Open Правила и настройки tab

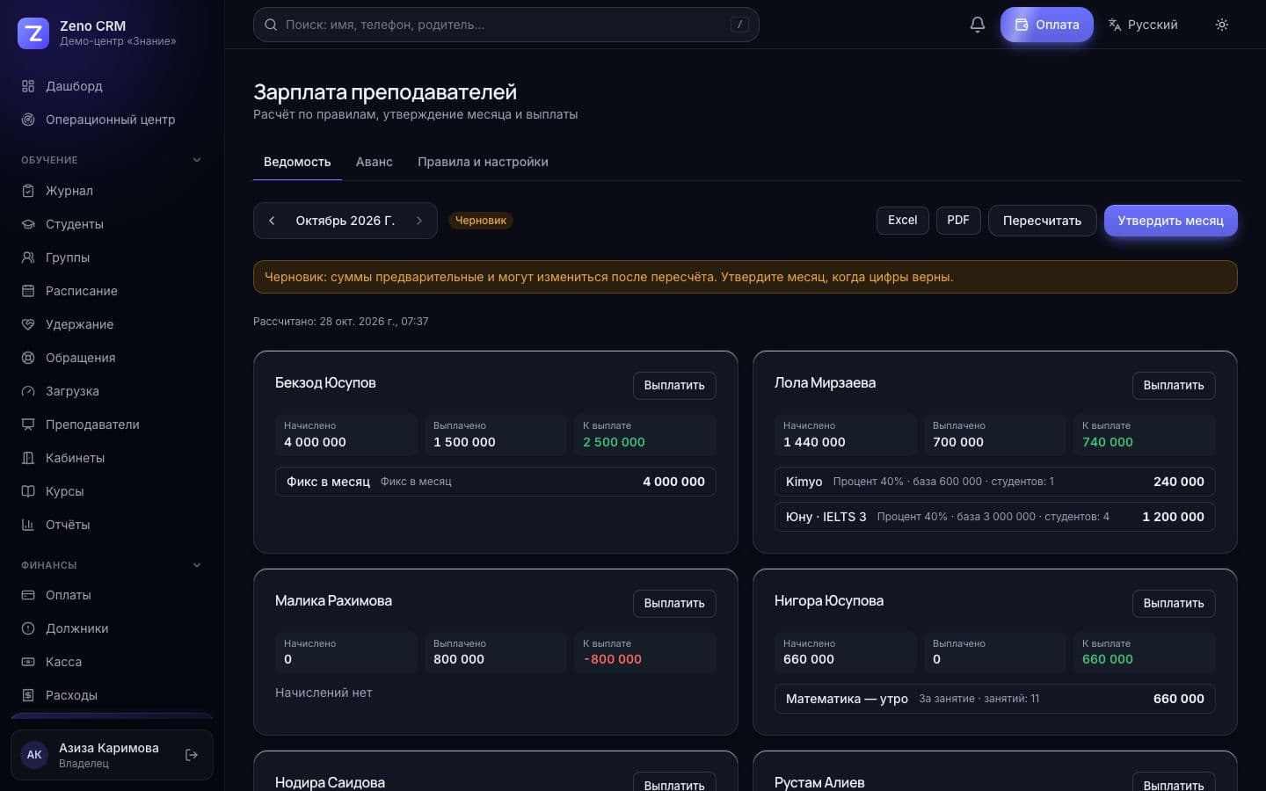point(483,162)
